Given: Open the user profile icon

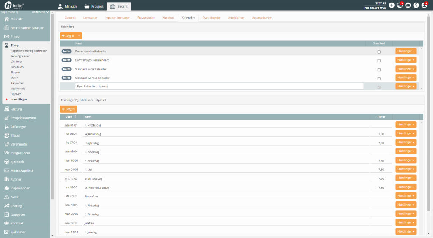Looking at the screenshot, I should tap(424, 5).
